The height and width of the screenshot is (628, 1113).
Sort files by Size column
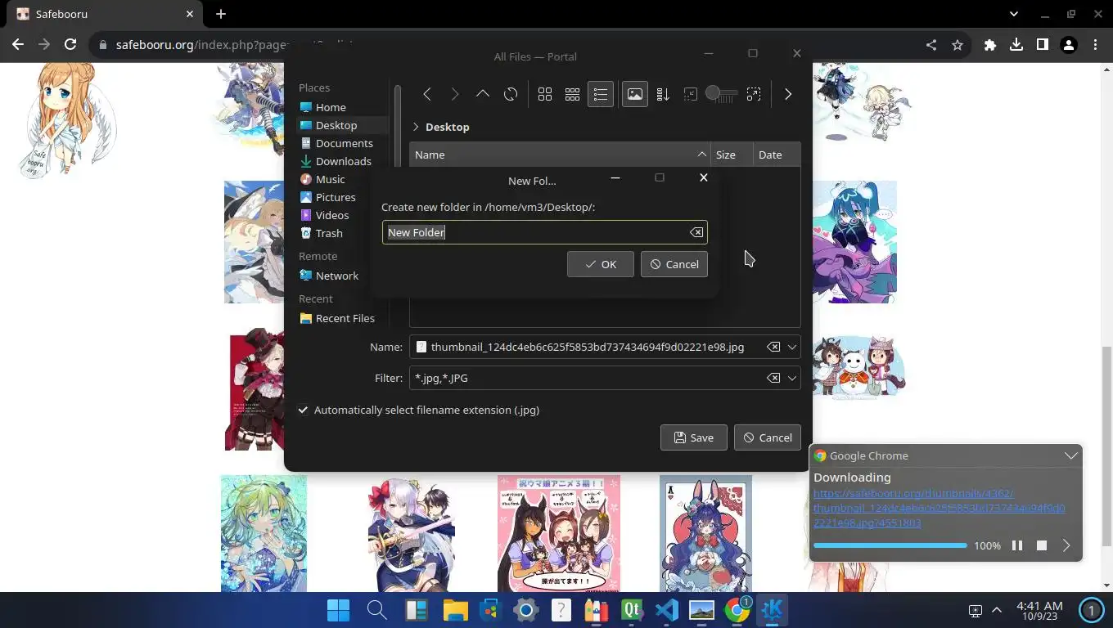[732, 155]
